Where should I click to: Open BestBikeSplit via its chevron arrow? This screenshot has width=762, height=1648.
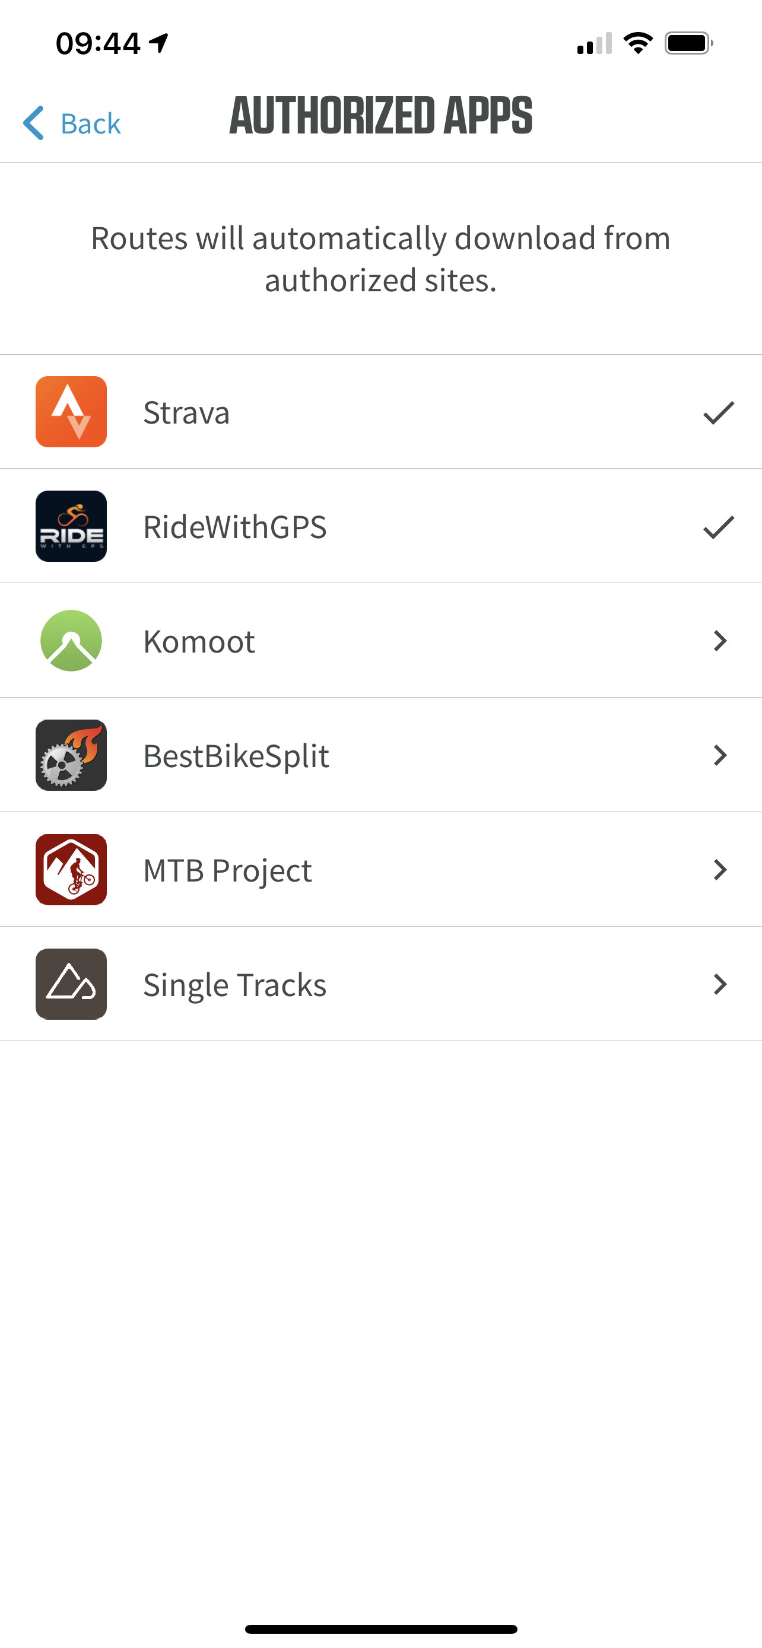tap(720, 755)
